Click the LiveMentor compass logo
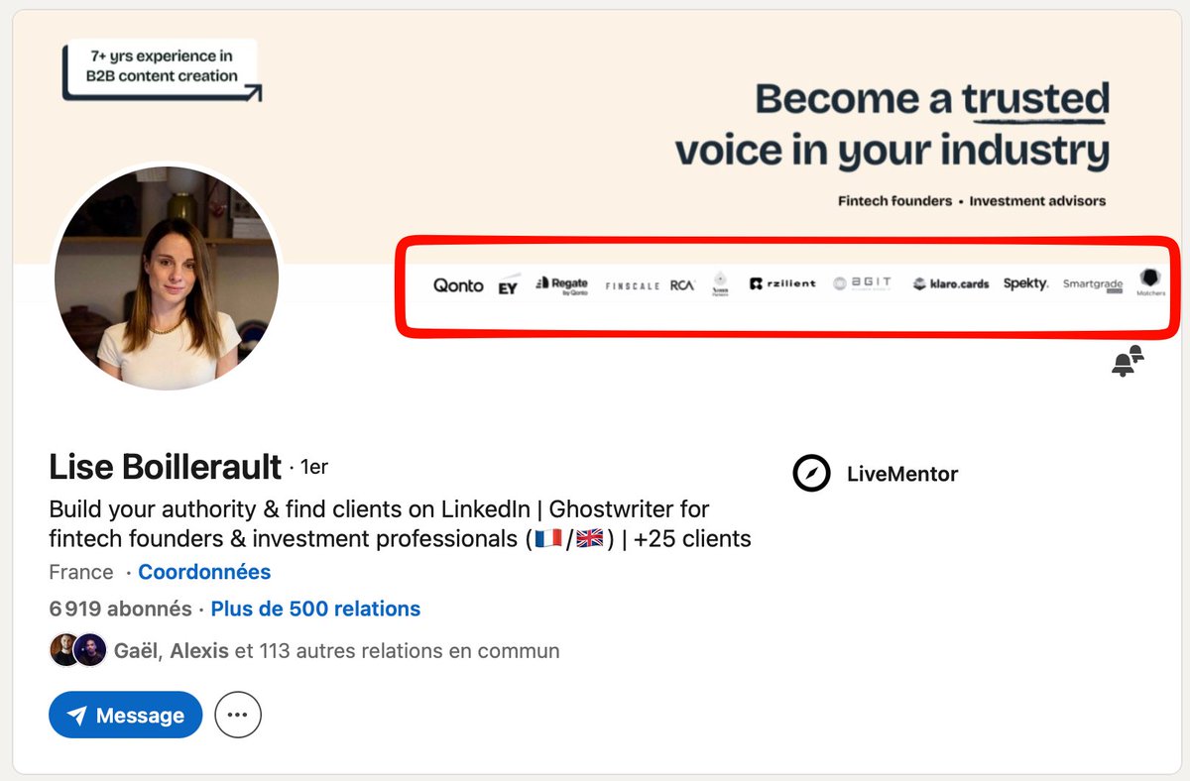This screenshot has height=781, width=1190. click(811, 474)
